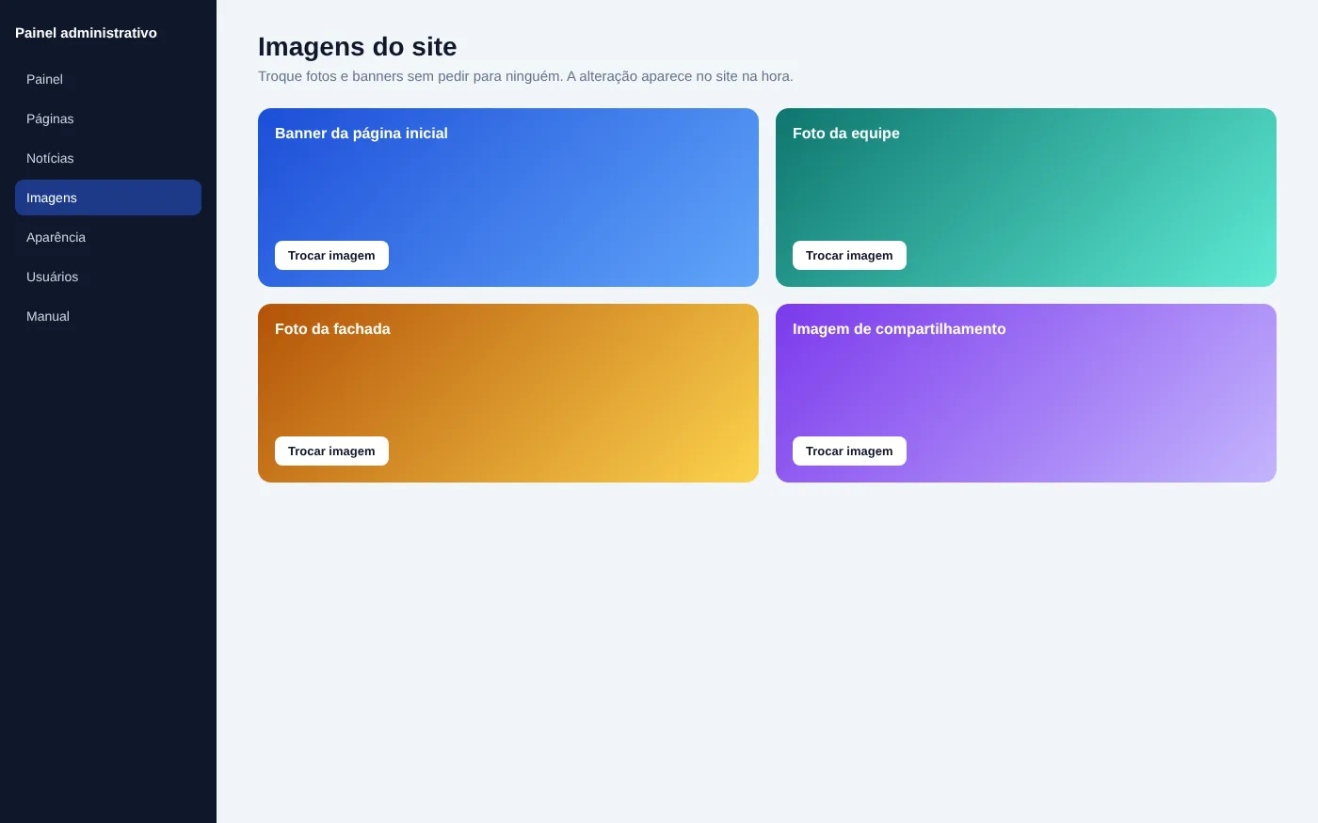Select Imagens in the sidebar
The height and width of the screenshot is (823, 1318).
108,198
